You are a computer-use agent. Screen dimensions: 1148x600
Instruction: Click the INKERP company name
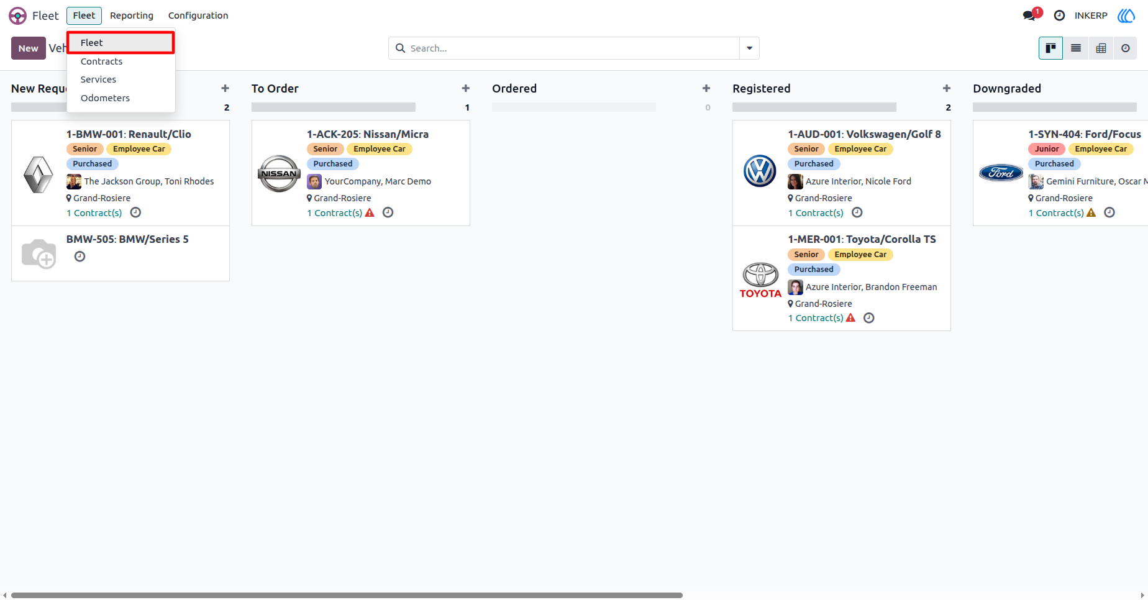(1091, 16)
